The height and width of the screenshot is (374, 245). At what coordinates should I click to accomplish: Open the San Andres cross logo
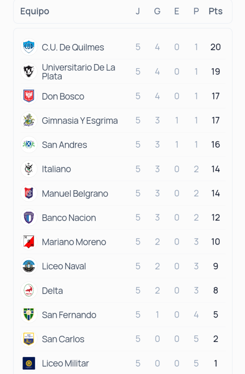pos(29,144)
